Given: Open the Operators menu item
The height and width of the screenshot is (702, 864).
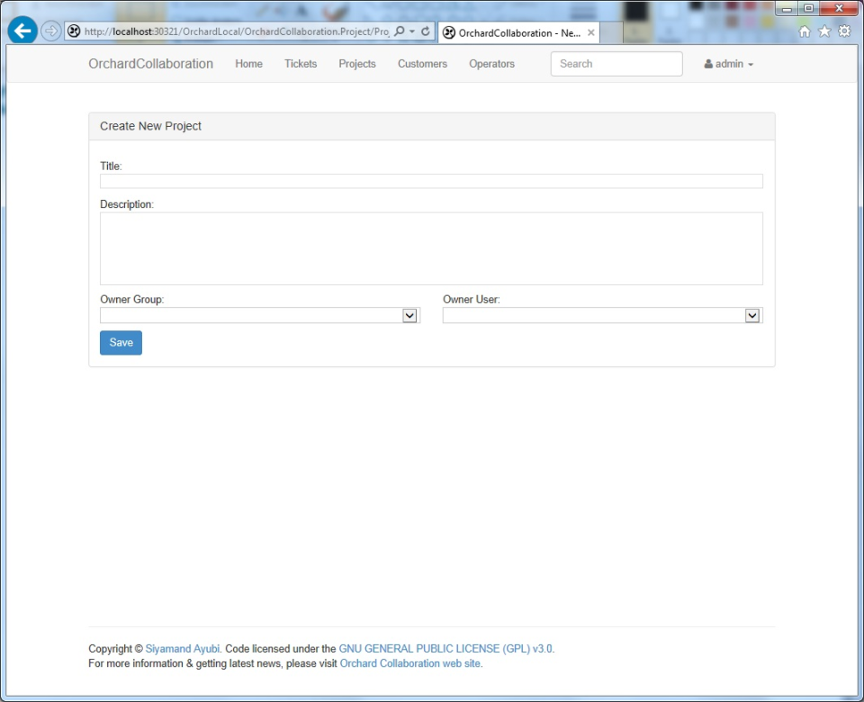Looking at the screenshot, I should pyautogui.click(x=492, y=64).
